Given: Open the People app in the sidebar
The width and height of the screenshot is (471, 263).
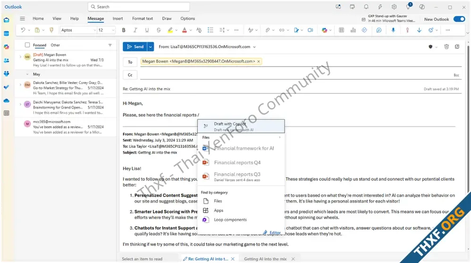Looking at the screenshot, I should (6, 60).
